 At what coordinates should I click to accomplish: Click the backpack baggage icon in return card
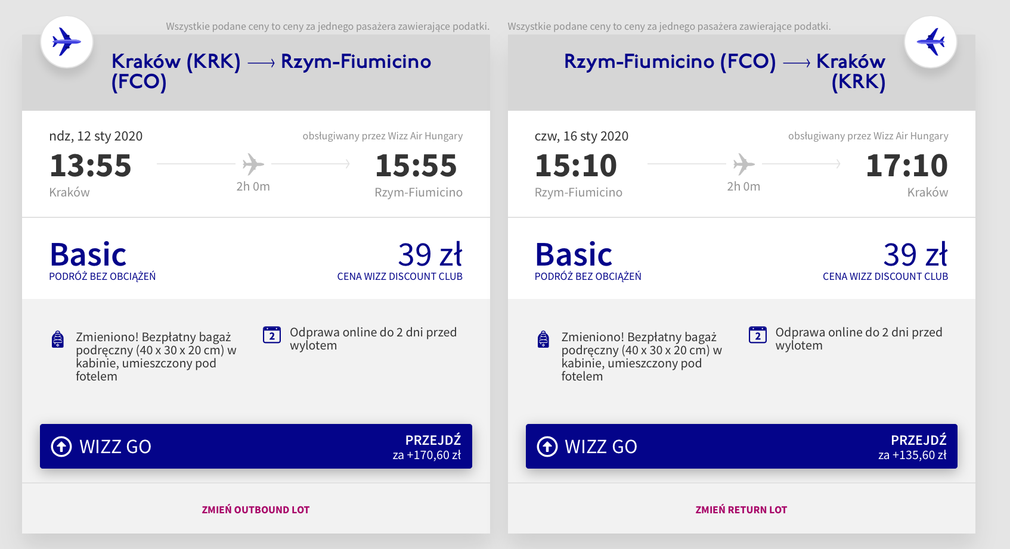543,339
